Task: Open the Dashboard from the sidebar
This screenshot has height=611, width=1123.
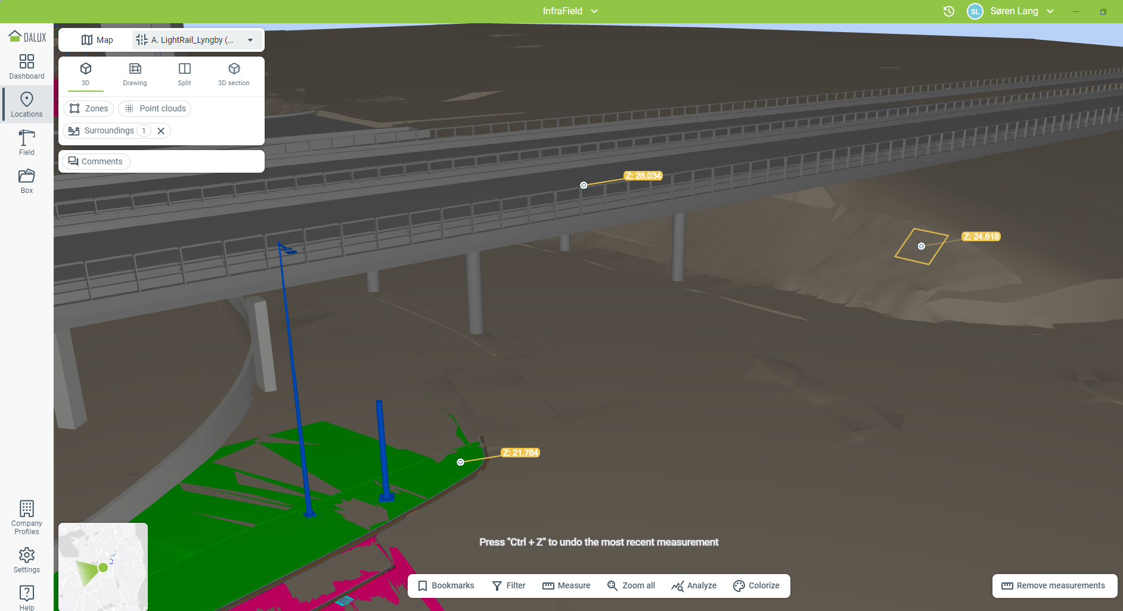Action: 27,67
